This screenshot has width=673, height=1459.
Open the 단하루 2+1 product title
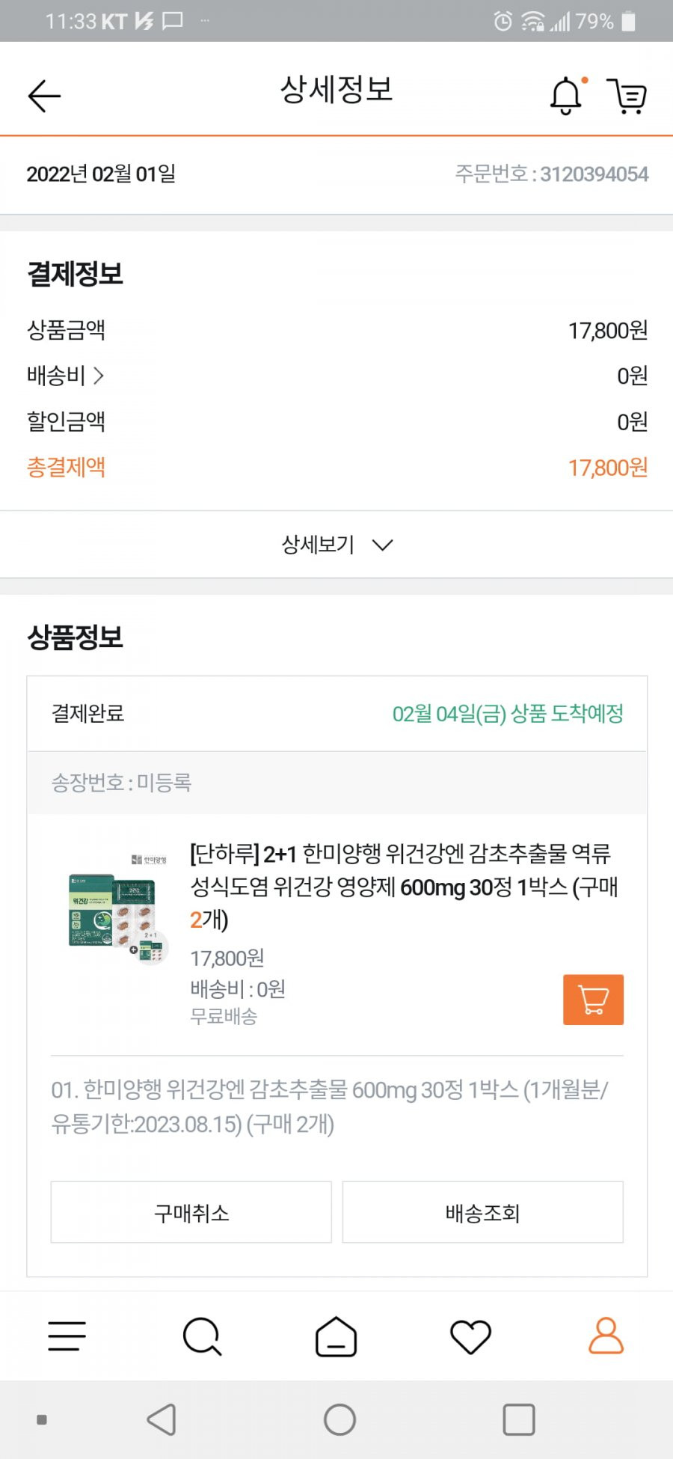point(404,887)
